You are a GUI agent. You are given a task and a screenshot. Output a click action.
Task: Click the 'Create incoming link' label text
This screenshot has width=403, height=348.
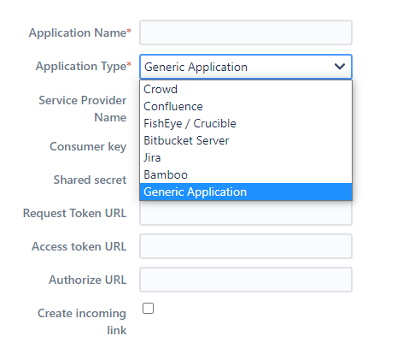(x=82, y=321)
